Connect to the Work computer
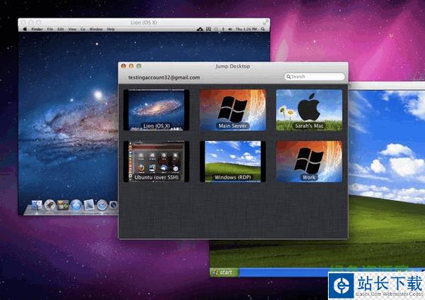Screen dimensions: 425x300 click(309, 160)
